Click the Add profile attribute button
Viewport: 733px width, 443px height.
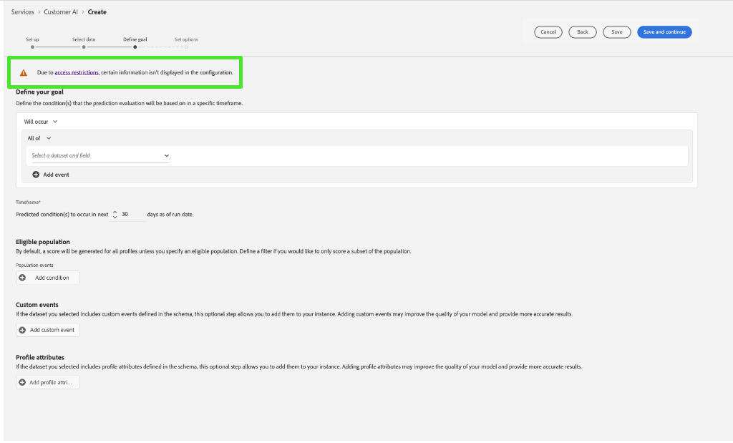[x=48, y=382]
